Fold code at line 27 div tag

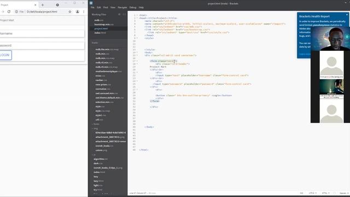[x=137, y=90]
